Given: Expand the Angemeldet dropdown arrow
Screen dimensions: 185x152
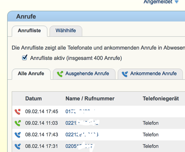Looking at the screenshot, I should (177, 2).
